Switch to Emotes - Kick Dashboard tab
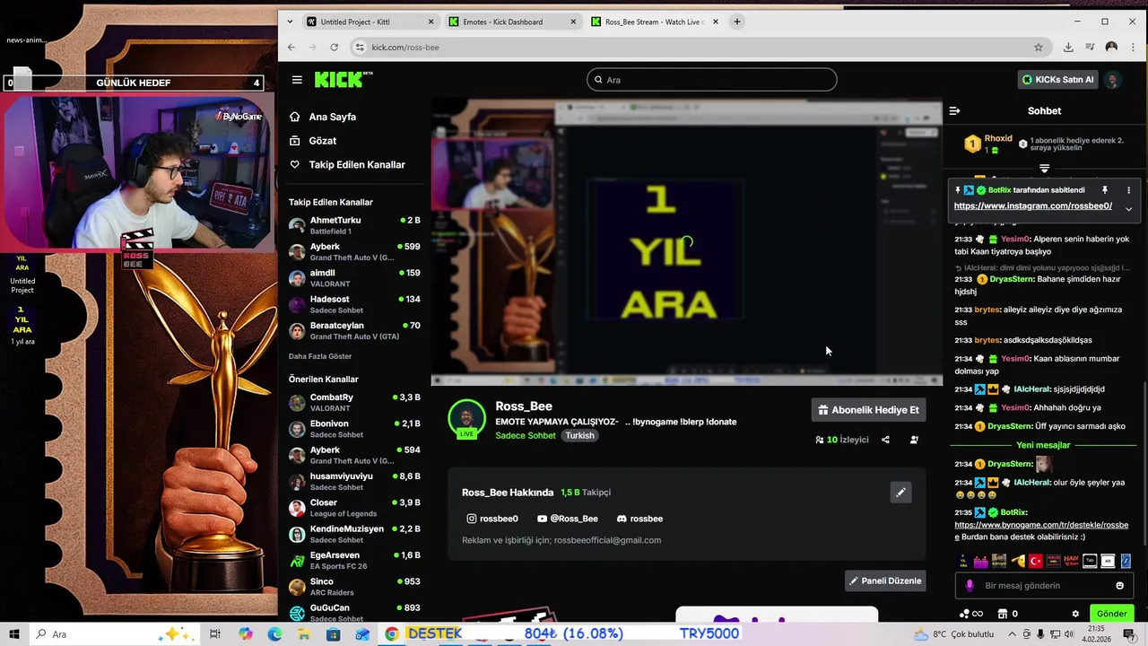The image size is (1148, 646). click(x=511, y=22)
